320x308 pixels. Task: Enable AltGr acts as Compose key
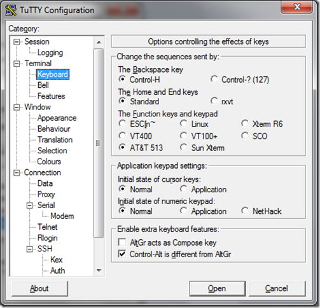pos(122,242)
